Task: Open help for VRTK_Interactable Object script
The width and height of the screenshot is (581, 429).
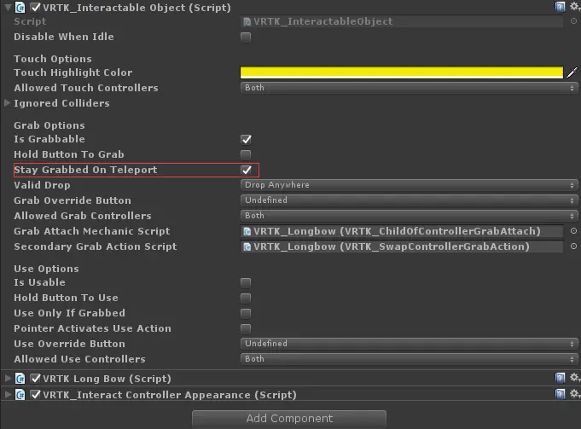Action: (x=560, y=7)
